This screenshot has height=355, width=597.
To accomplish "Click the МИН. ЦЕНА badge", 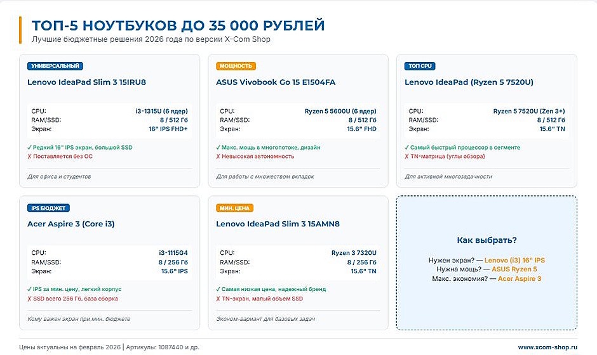I will 234,208.
